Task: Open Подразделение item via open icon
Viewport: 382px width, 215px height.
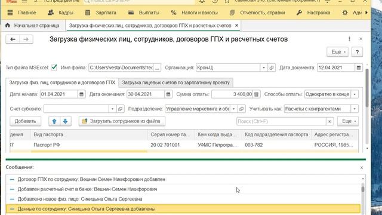Action: point(241,109)
